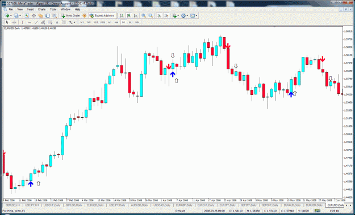
Task: Open the Charts menu
Action: pyautogui.click(x=41, y=9)
